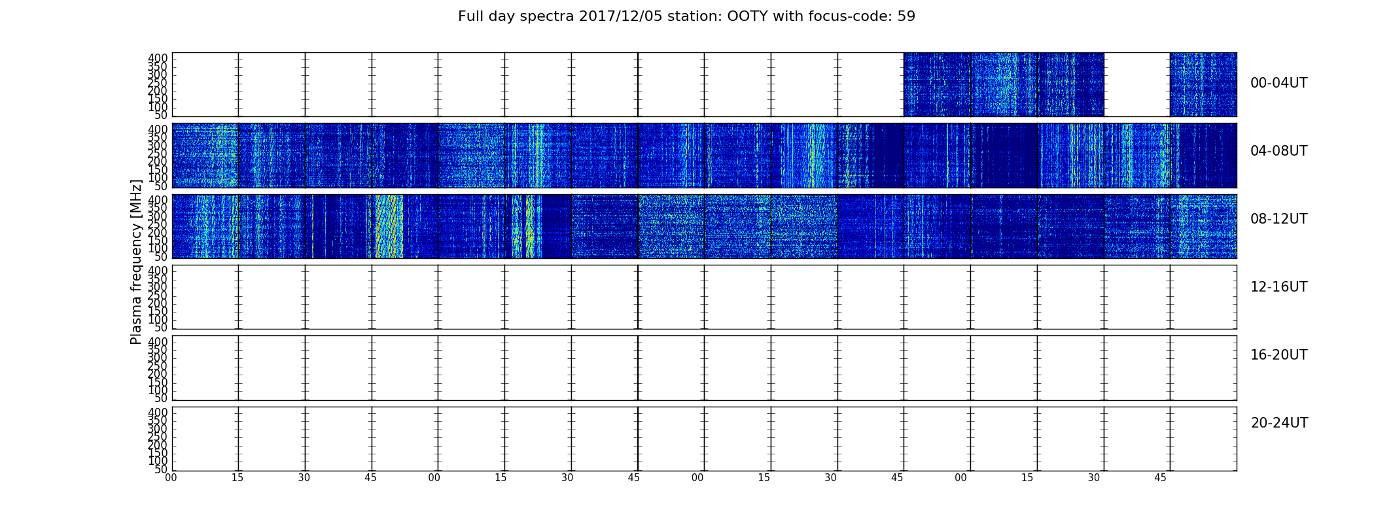Image resolution: width=1374 pixels, height=523 pixels.
Task: Click the narrow final data segment in the 00-04UT row
Action: click(1203, 85)
